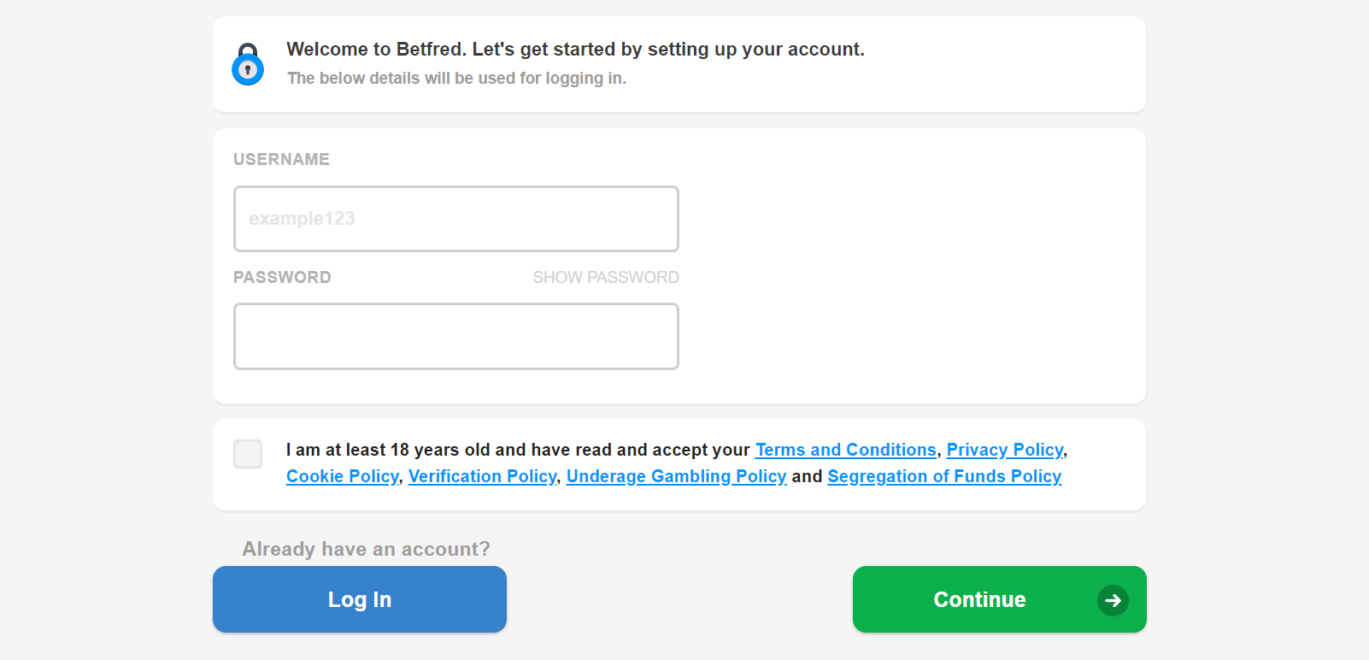1369x660 pixels.
Task: Open the Underage Gambling Policy link
Action: [677, 476]
